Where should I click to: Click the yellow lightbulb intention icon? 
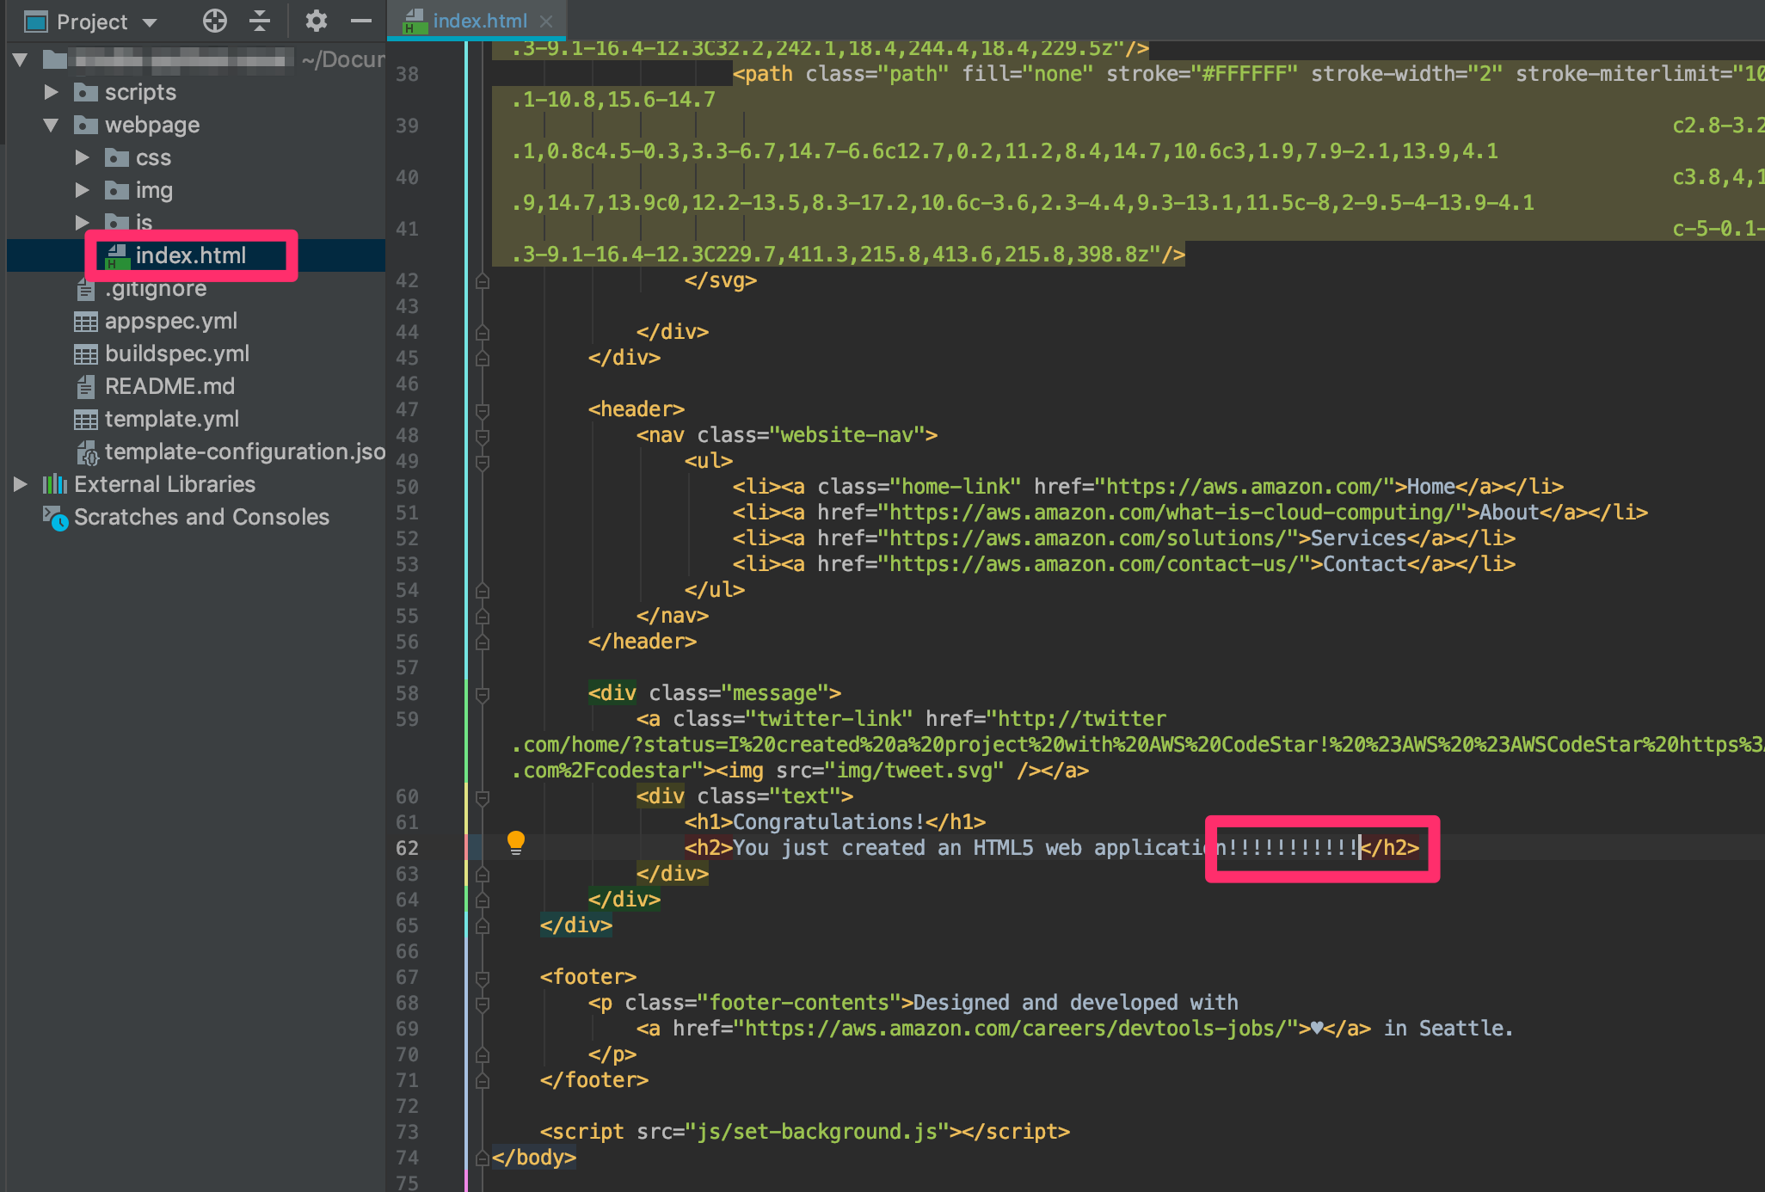pyautogui.click(x=516, y=843)
